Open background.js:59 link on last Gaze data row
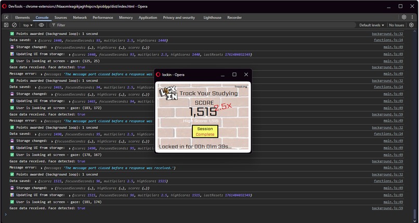The height and width of the screenshot is (223, 419). [387, 208]
